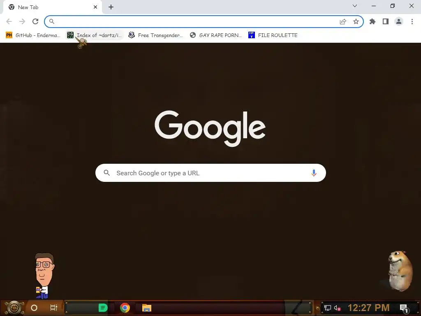The width and height of the screenshot is (421, 316).
Task: Open File Explorer from the taskbar
Action: (x=147, y=308)
